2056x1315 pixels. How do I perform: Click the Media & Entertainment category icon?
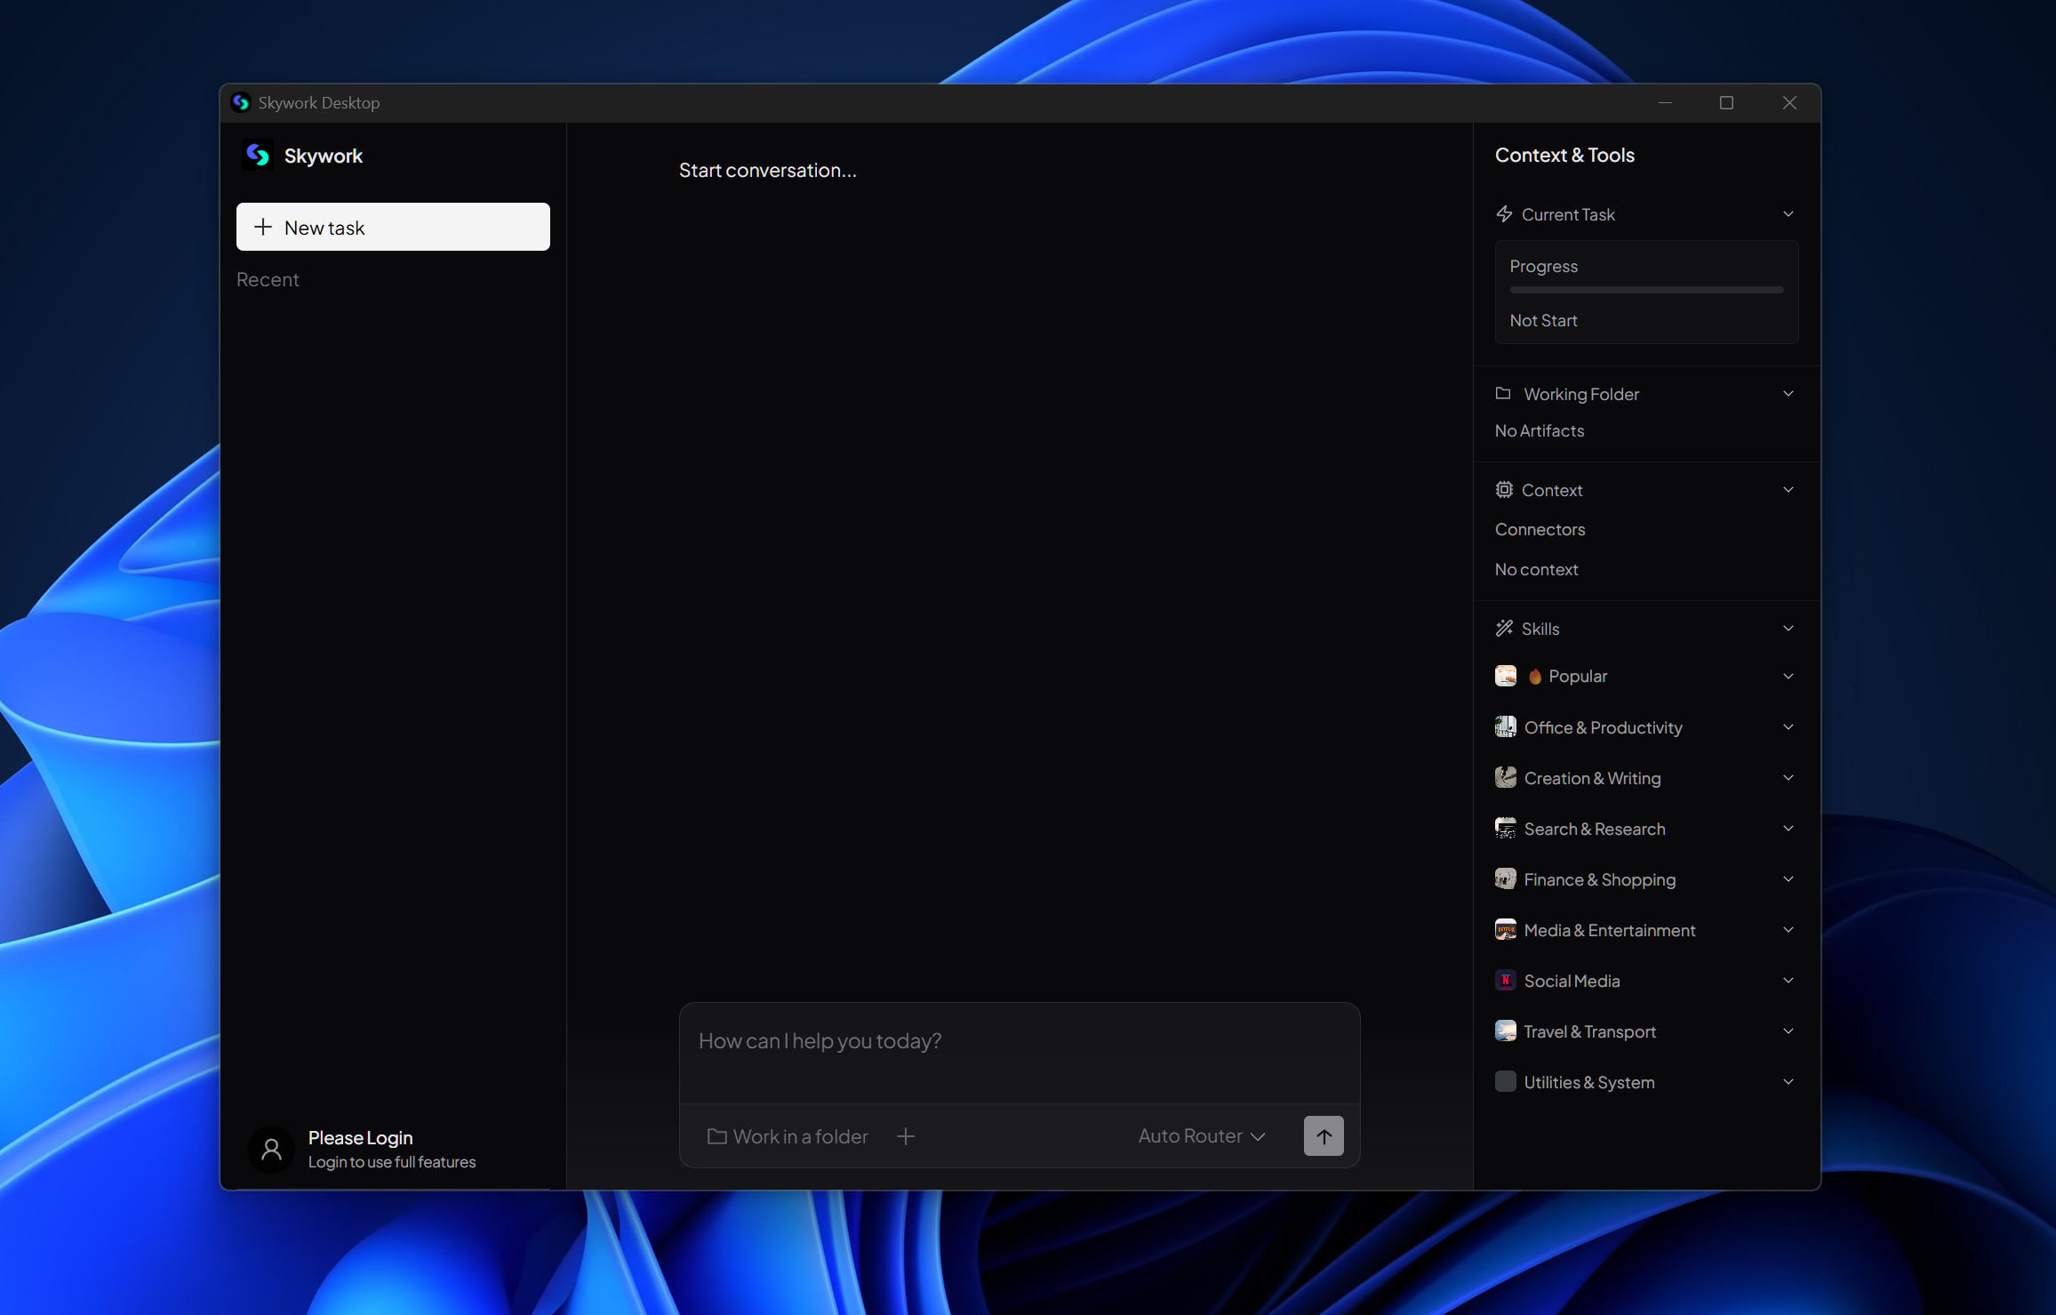1506,930
